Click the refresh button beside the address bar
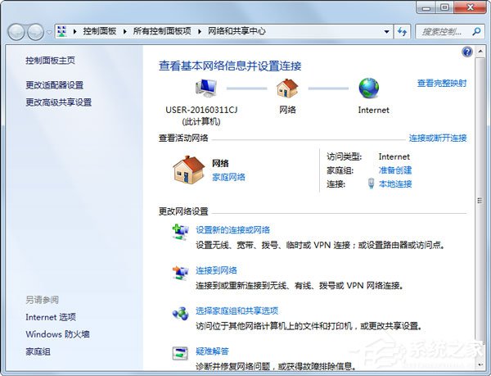Viewport: 491px width, 376px height. pos(402,31)
